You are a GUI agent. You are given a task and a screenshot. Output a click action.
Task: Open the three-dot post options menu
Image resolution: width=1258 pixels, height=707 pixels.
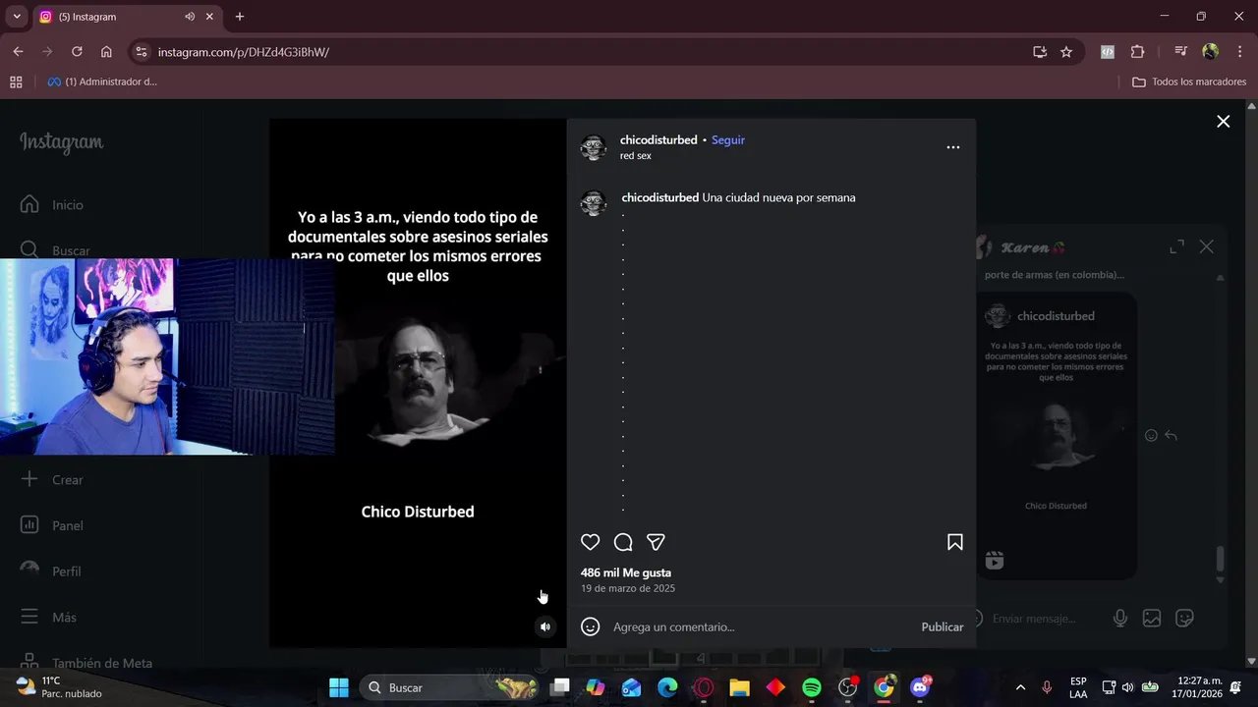tap(952, 147)
